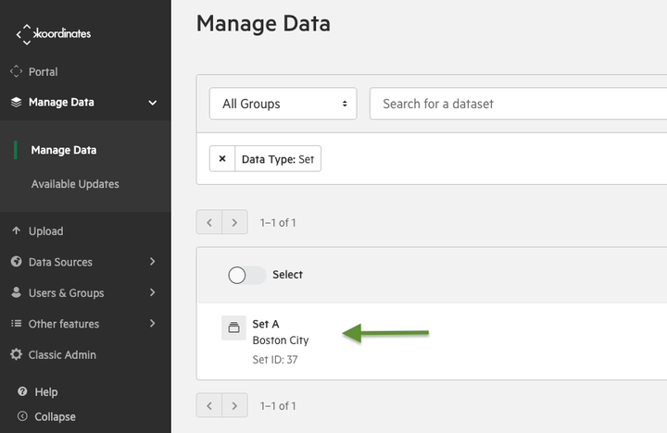
Task: Expand the Other features submenu arrow
Action: [152, 324]
